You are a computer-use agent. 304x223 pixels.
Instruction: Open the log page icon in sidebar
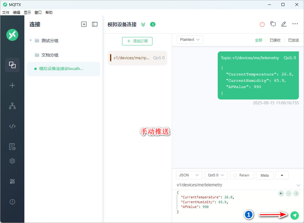coord(12,147)
